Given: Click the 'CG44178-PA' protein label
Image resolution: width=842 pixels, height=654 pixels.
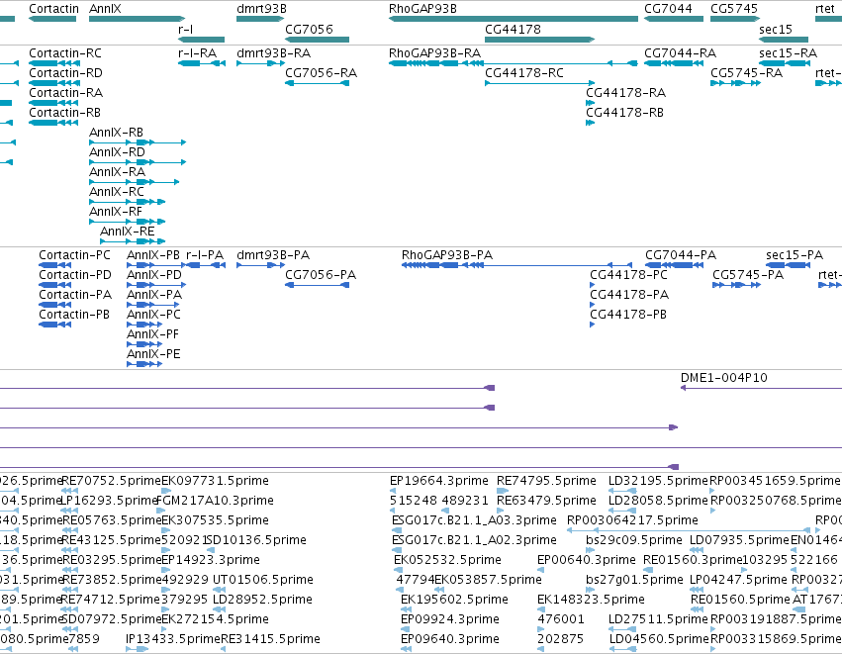Looking at the screenshot, I should 629,295.
